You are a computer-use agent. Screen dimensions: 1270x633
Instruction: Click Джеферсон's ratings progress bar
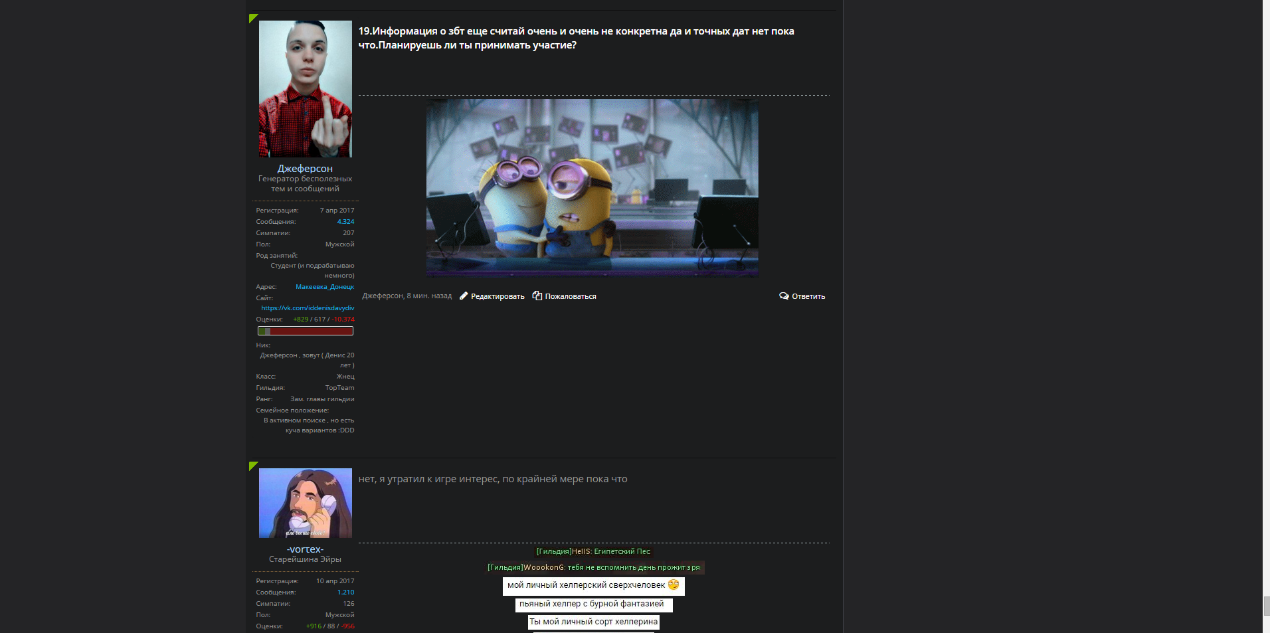coord(306,331)
